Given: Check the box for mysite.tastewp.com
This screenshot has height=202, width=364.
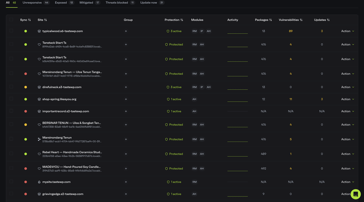Looking at the screenshot, I should click(x=11, y=182).
